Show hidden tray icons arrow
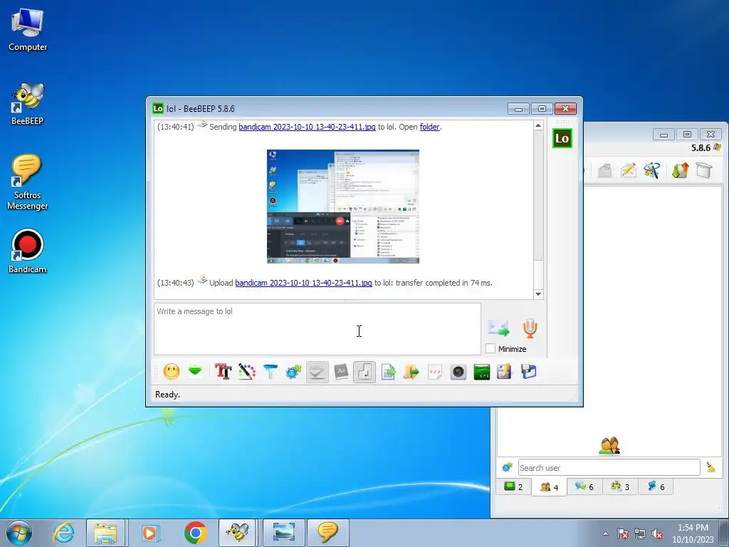The image size is (729, 547). coord(605,533)
